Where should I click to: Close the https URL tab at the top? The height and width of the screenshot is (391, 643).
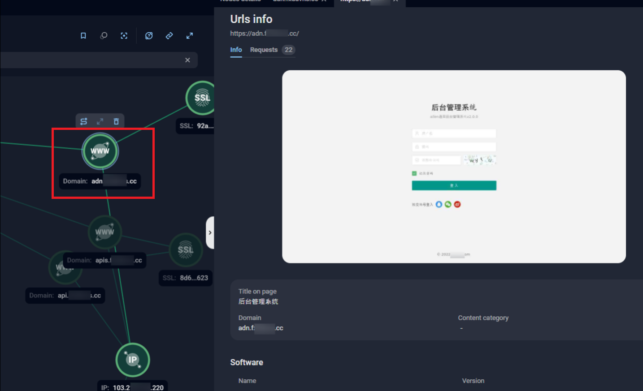click(x=395, y=1)
